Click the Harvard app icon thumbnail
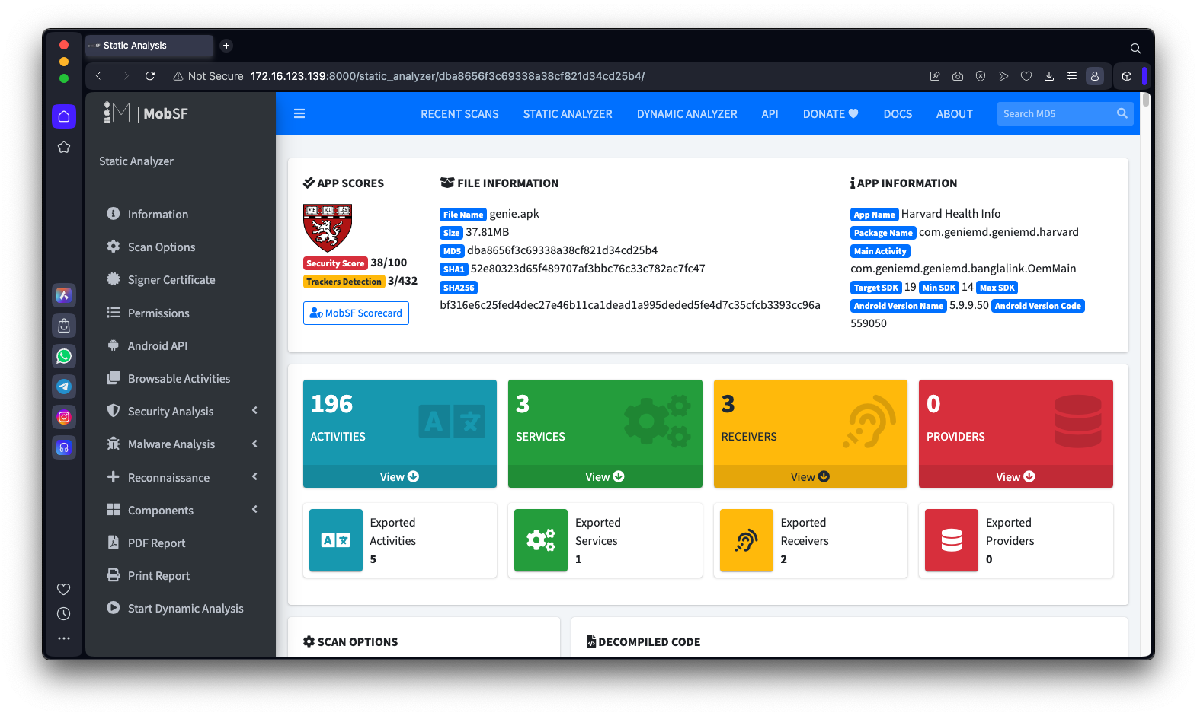 coord(328,228)
